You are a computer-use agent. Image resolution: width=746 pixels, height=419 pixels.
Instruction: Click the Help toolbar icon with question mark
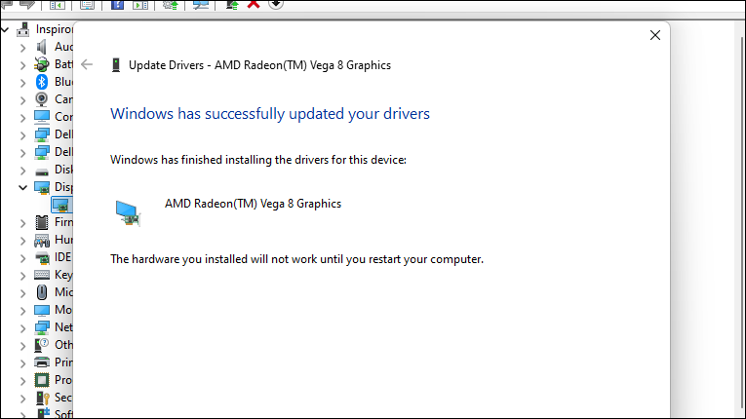click(117, 5)
